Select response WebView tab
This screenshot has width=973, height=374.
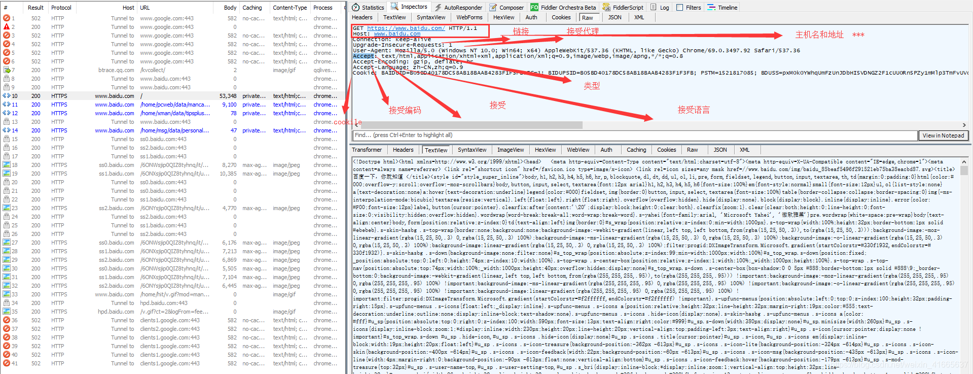click(578, 150)
